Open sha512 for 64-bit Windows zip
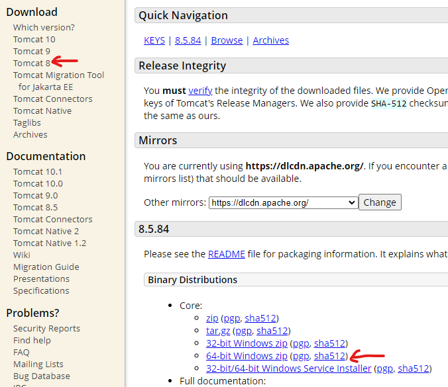 329,356
